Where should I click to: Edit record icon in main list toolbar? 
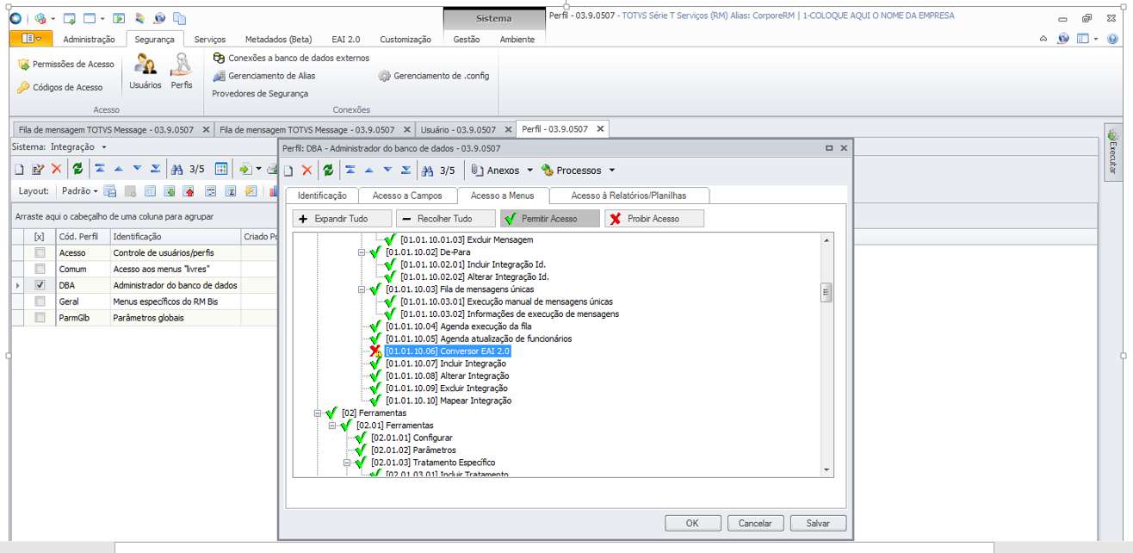pyautogui.click(x=38, y=169)
